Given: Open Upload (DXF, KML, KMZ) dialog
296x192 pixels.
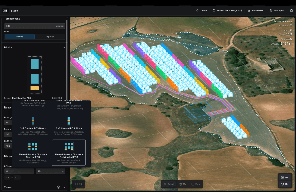Looking at the screenshot, I should click(227, 11).
